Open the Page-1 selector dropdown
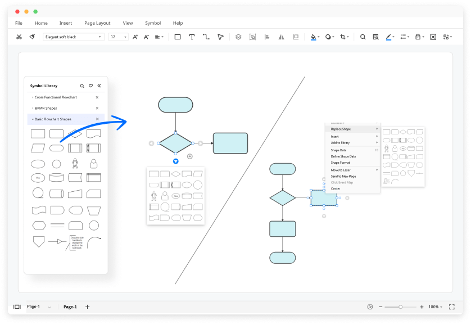The width and height of the screenshot is (471, 324). (39, 307)
